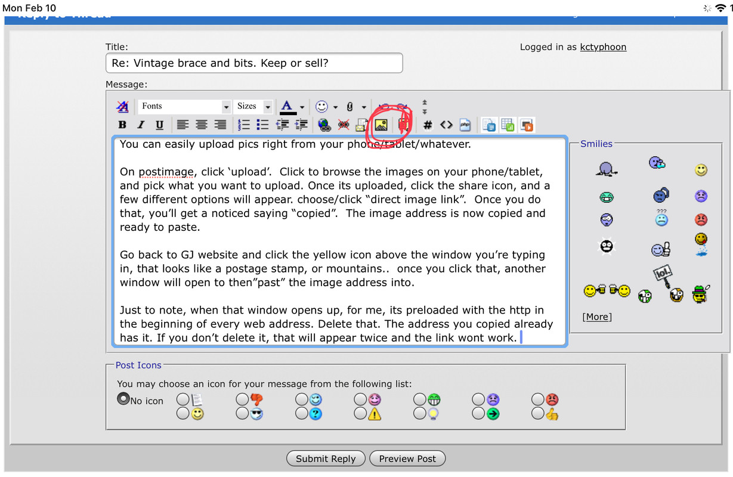Increase editor size with down arrows
The image size is (733, 477).
pyautogui.click(x=425, y=111)
